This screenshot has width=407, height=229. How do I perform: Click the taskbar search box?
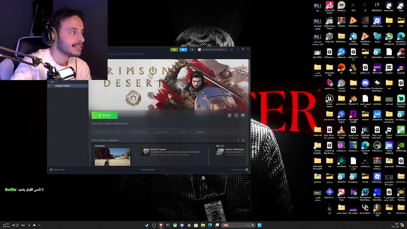tap(238, 225)
